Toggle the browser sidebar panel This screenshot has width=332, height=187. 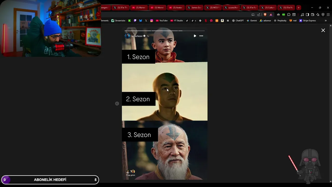pyautogui.click(x=307, y=15)
